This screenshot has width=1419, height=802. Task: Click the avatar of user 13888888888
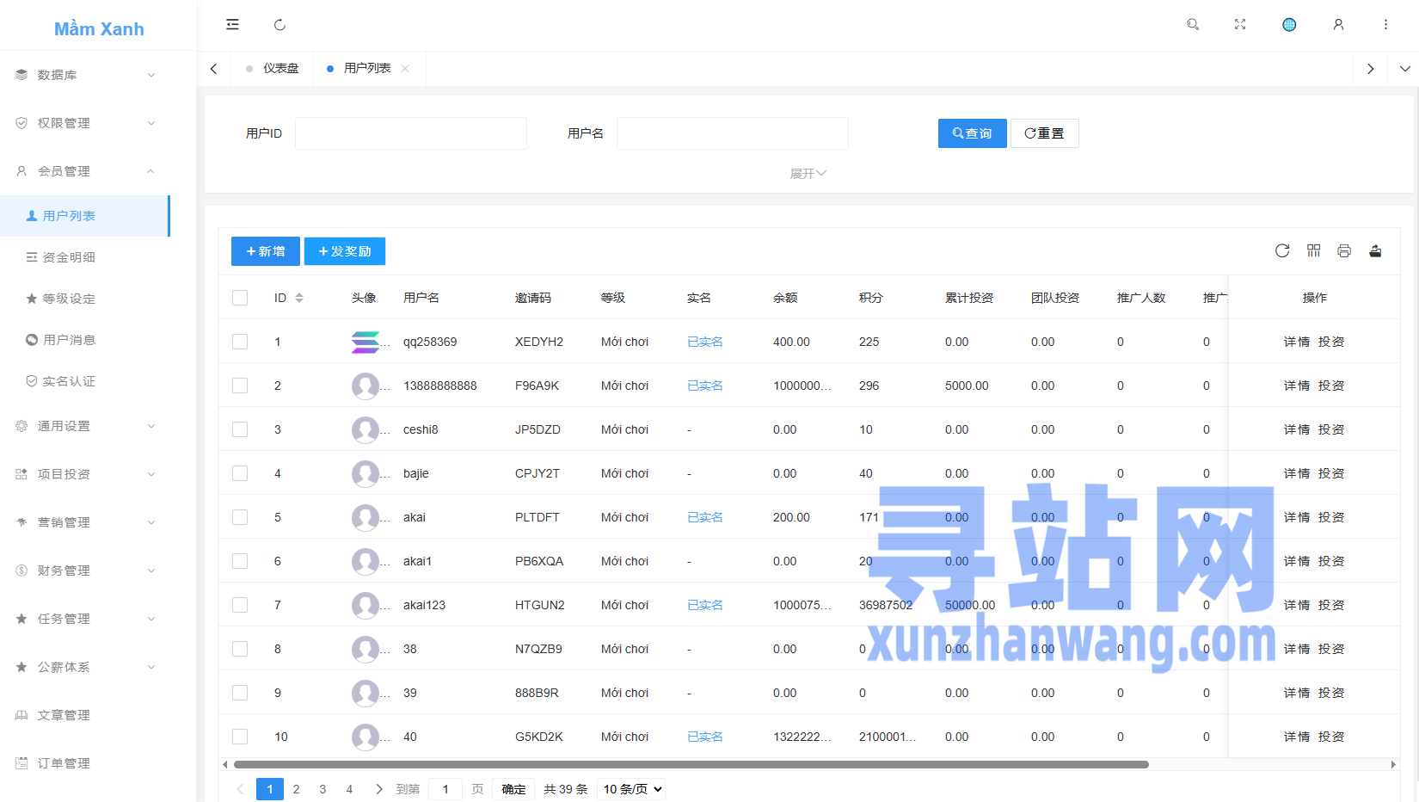[365, 386]
